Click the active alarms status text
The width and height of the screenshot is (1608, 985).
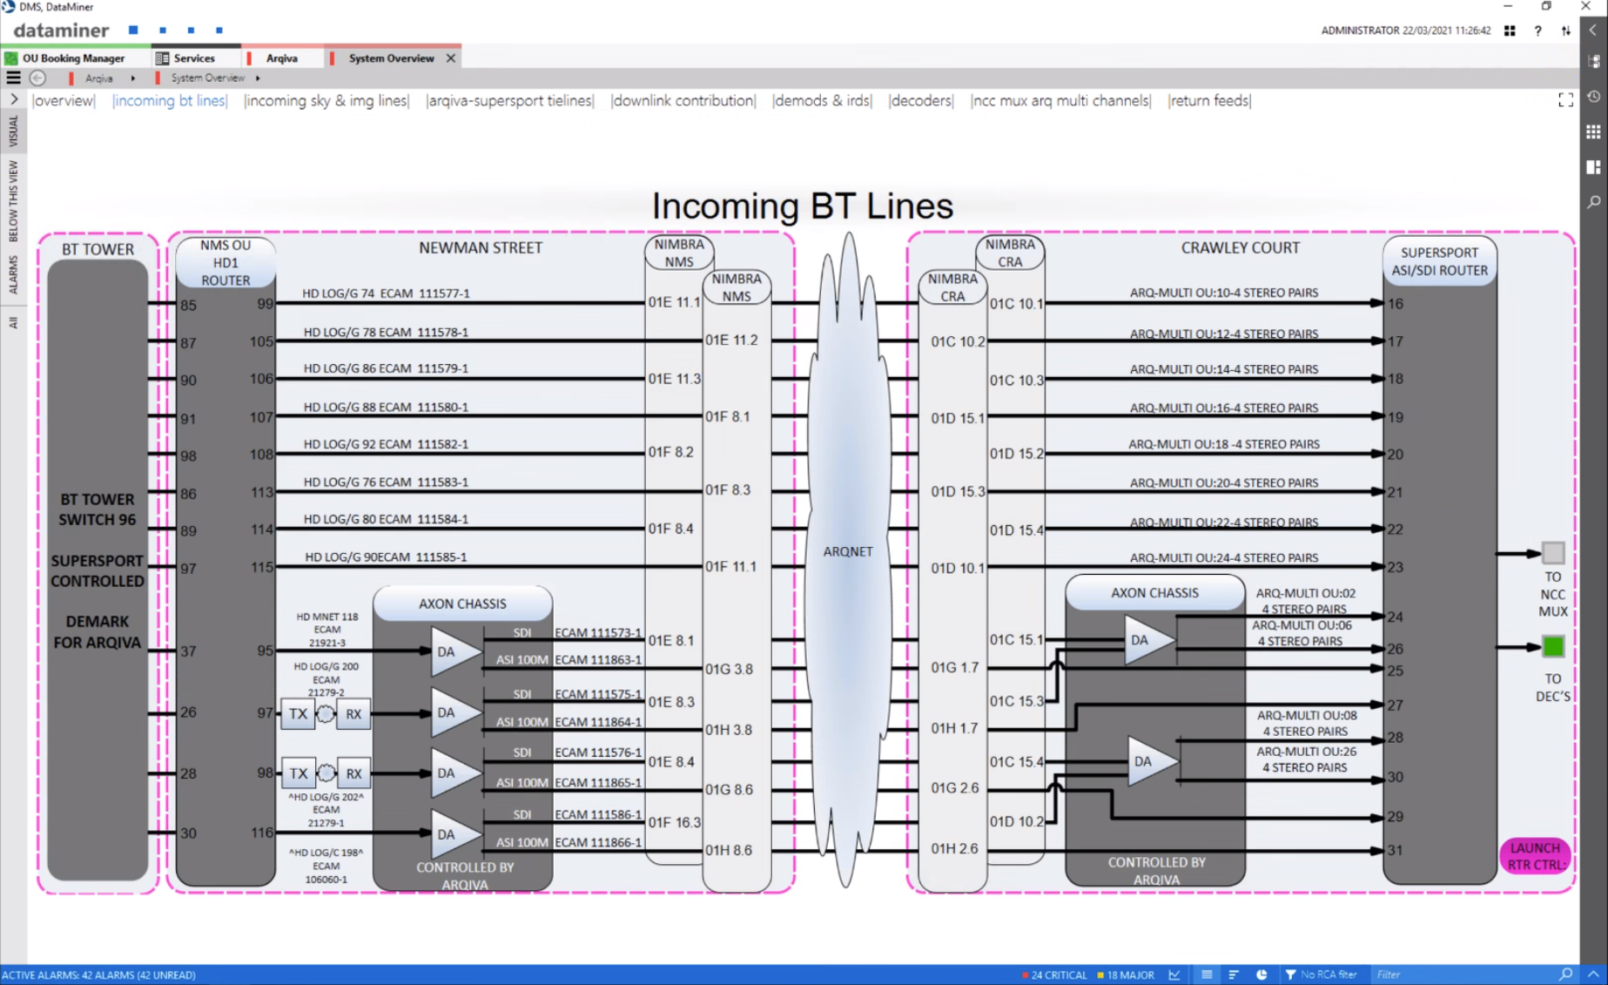(98, 975)
